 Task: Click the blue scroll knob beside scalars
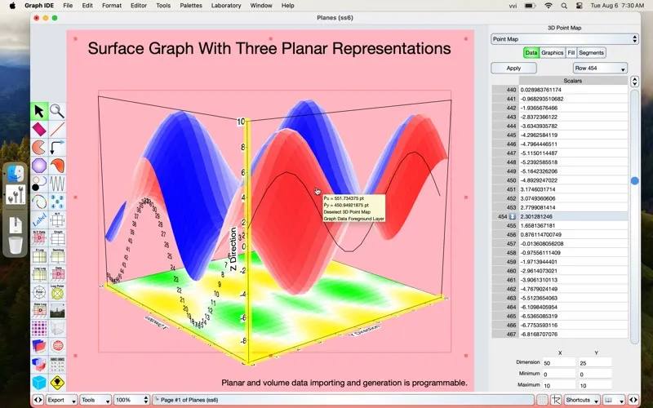(634, 180)
